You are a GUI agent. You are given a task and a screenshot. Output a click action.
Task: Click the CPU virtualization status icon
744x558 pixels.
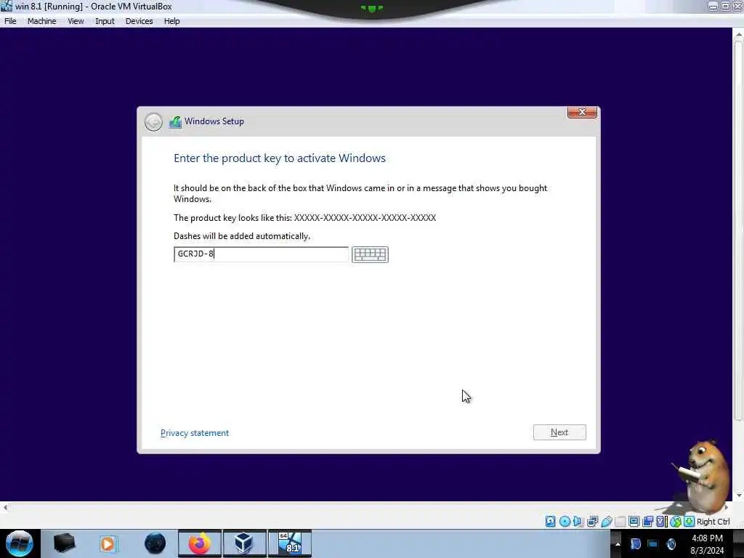(661, 522)
